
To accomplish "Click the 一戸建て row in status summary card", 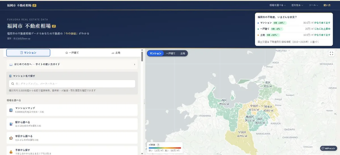I will coord(294,29).
